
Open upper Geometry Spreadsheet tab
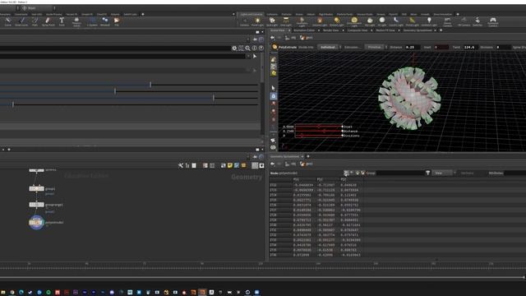pyautogui.click(x=418, y=30)
